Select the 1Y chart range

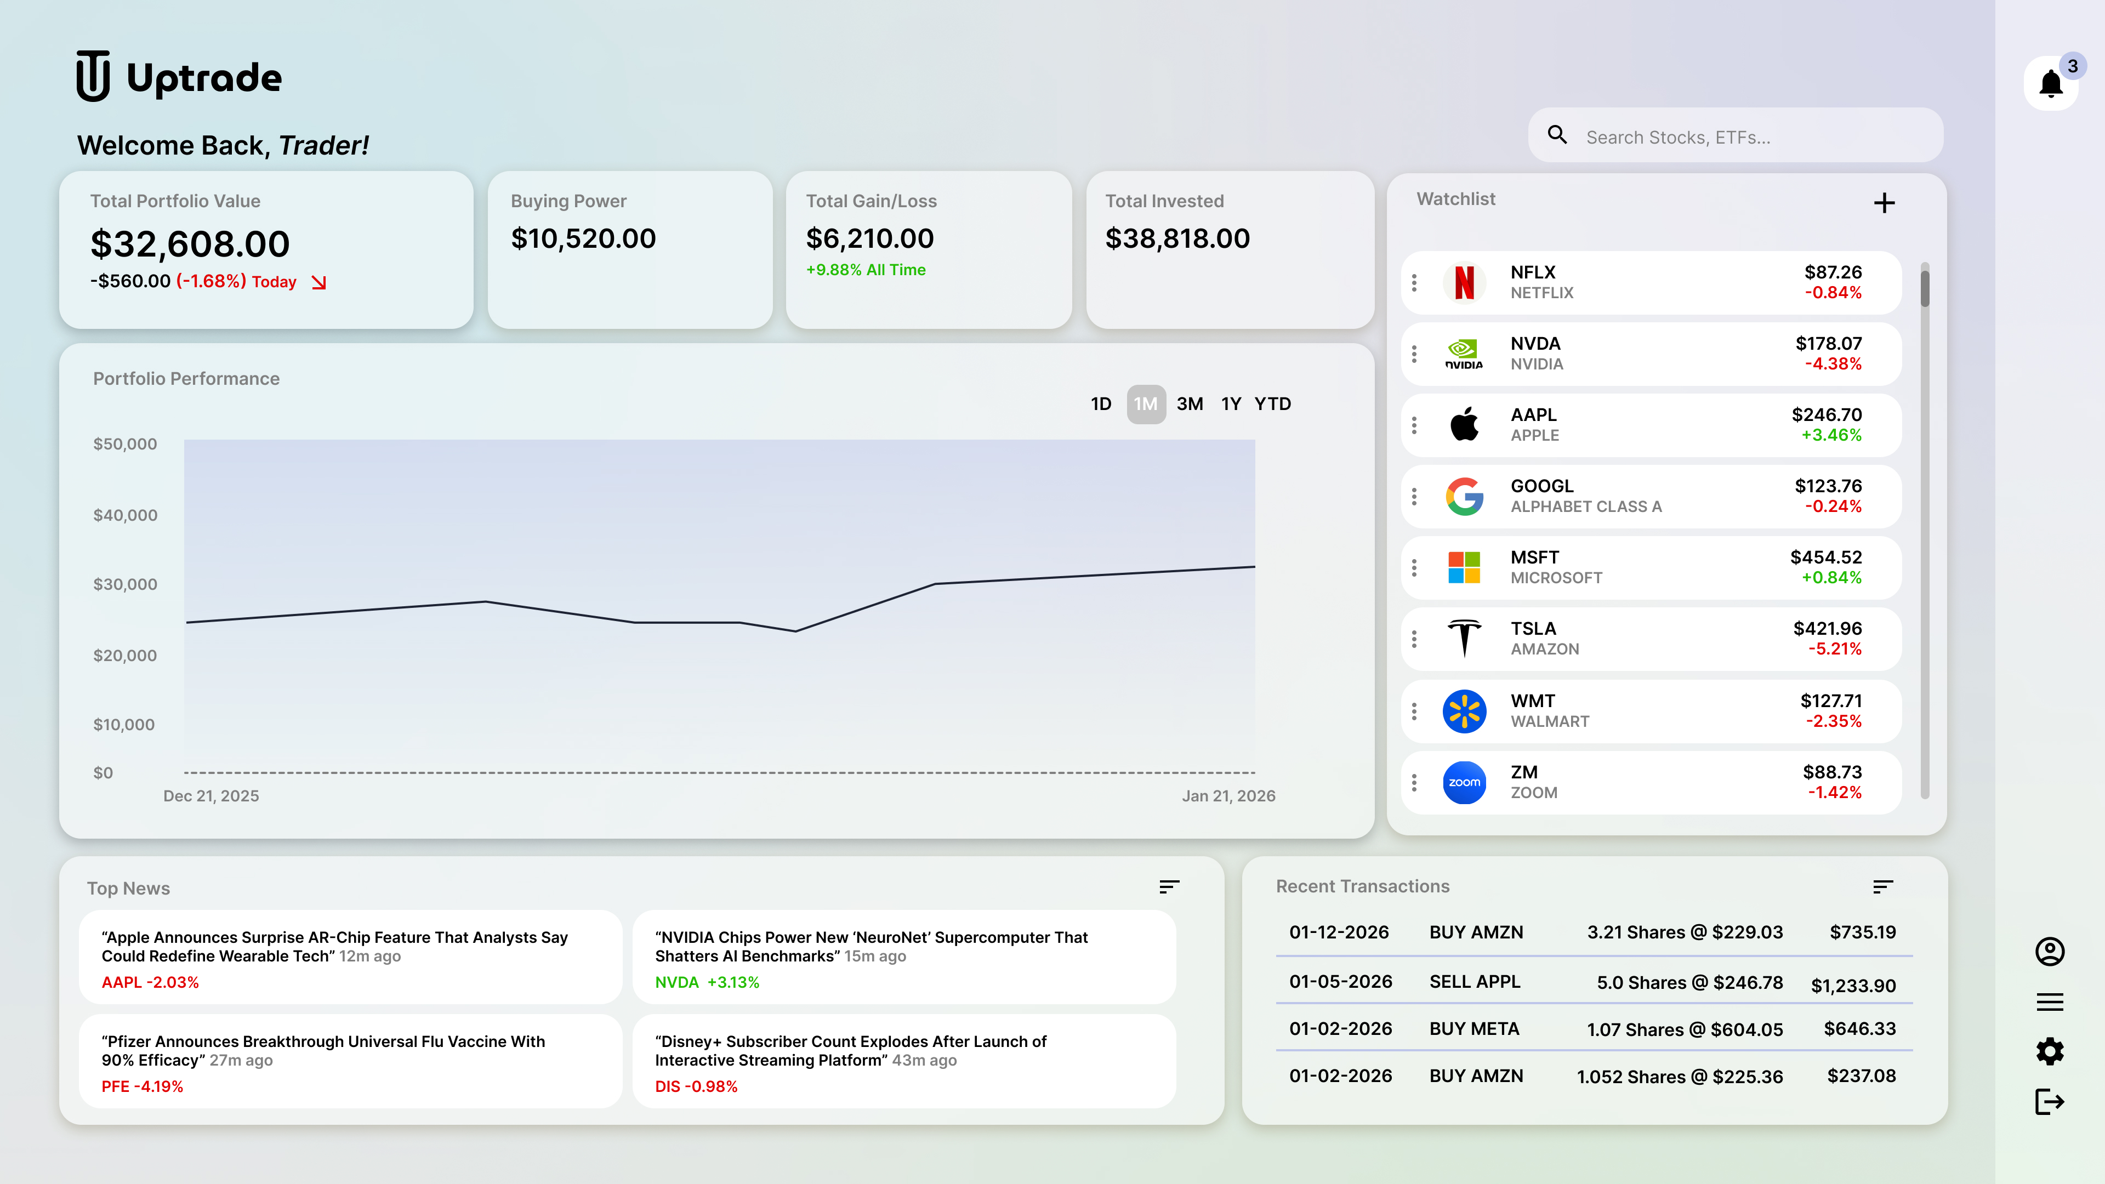point(1231,403)
